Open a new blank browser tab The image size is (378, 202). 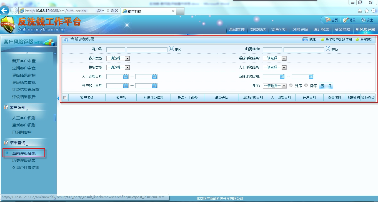180,11
